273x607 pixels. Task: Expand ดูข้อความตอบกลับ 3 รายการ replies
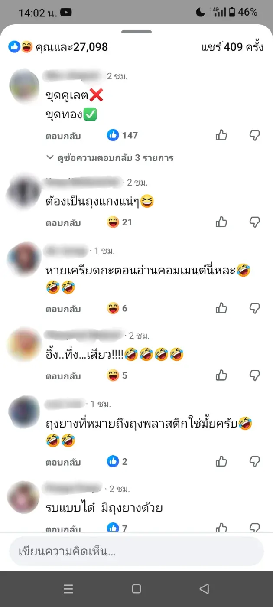pos(110,158)
